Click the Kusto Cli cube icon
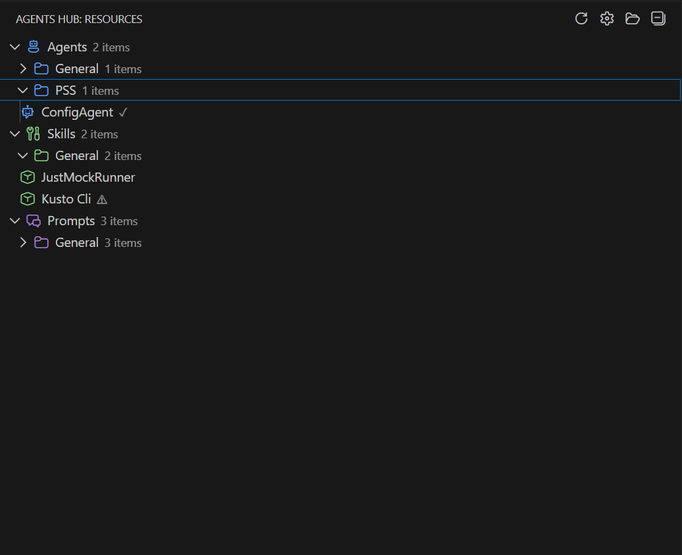Screen dimensions: 682x555 (28, 199)
